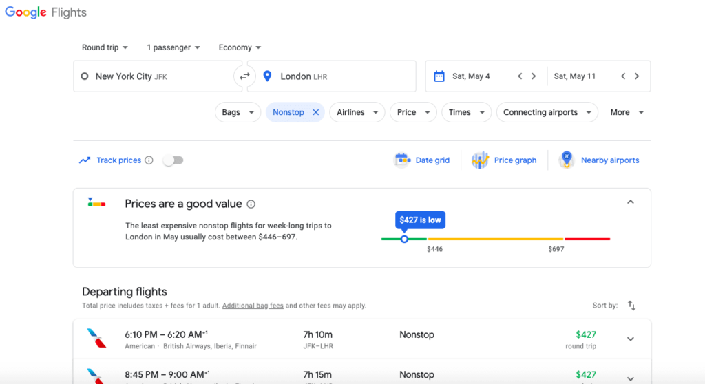Image resolution: width=705 pixels, height=384 pixels.
Task: Swap origin and destination airports
Action: (244, 76)
